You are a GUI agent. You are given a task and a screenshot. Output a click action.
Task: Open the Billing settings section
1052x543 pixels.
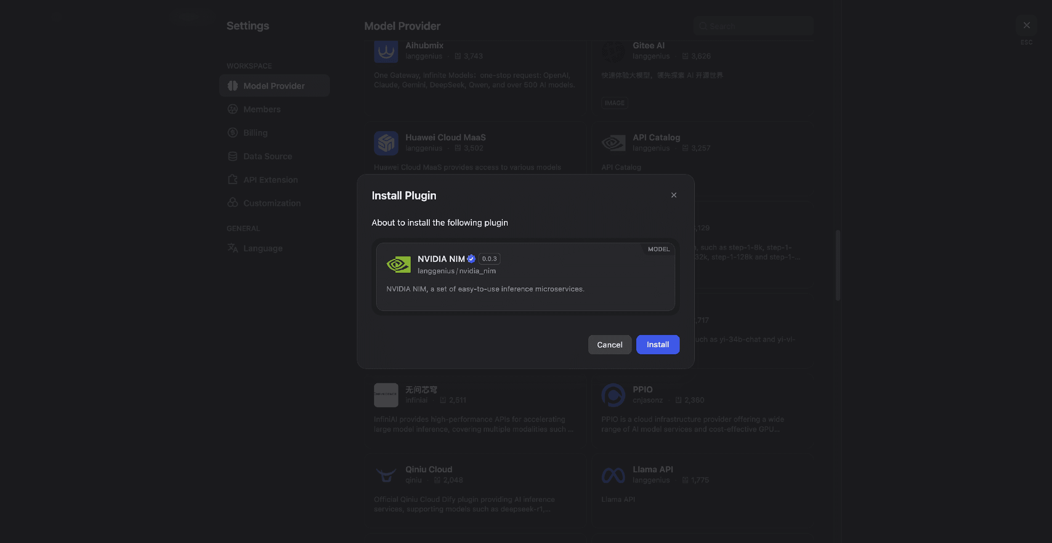255,133
